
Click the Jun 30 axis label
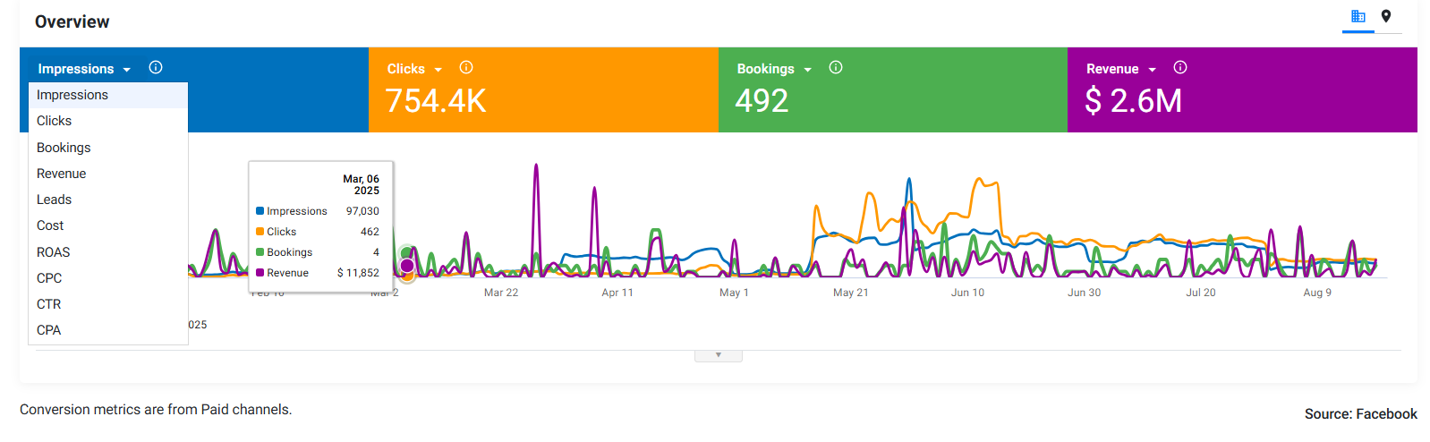(x=1085, y=293)
